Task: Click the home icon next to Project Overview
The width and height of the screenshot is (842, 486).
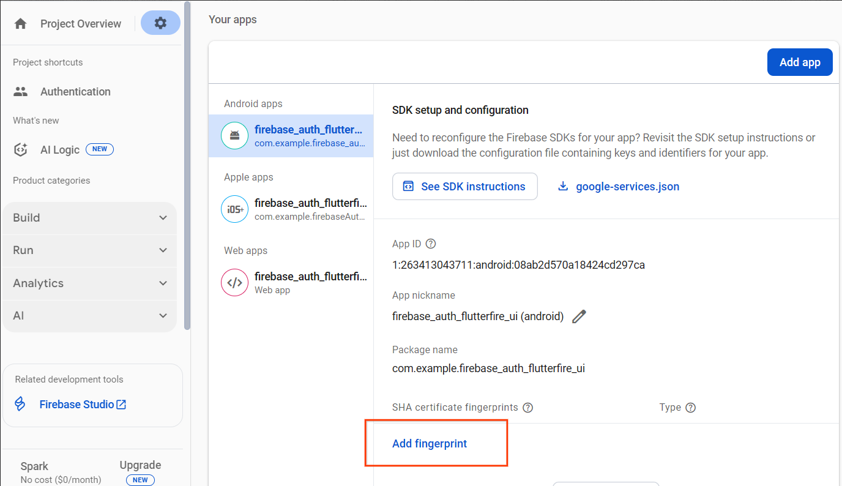Action: [21, 23]
